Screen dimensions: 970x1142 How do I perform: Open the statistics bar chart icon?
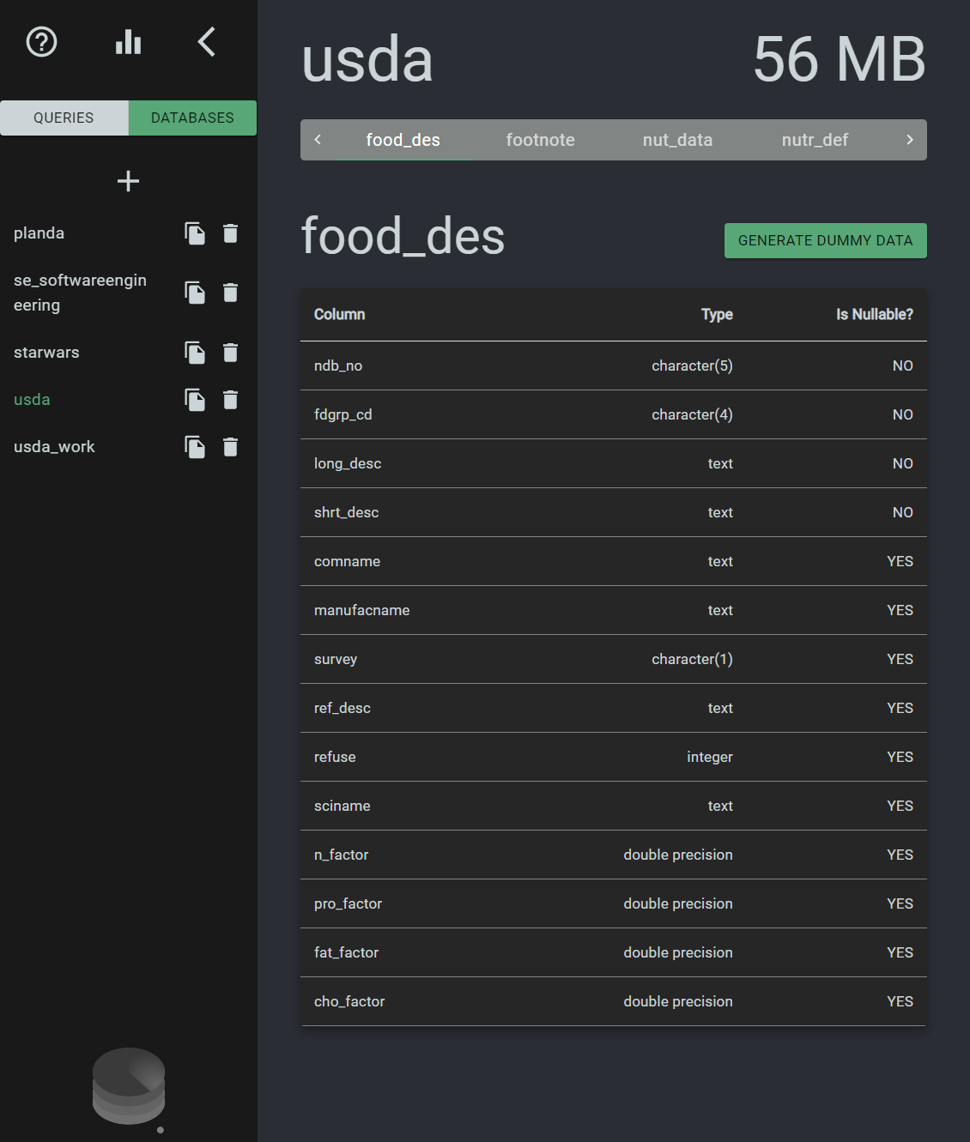[129, 41]
